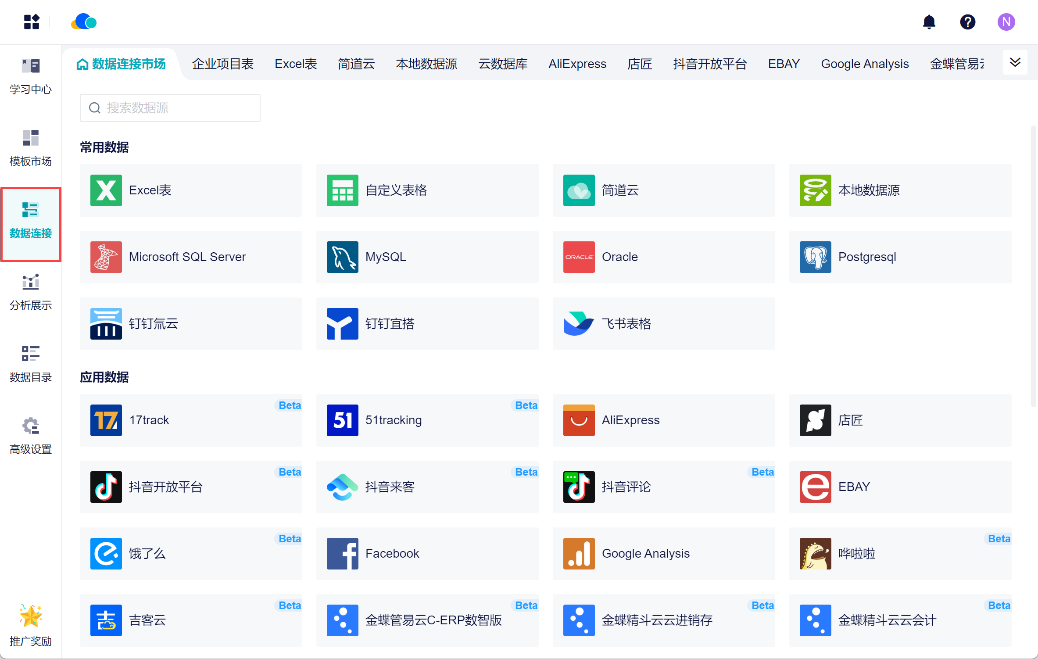Switch to 本地数据源 tab
This screenshot has width=1038, height=659.
point(426,64)
